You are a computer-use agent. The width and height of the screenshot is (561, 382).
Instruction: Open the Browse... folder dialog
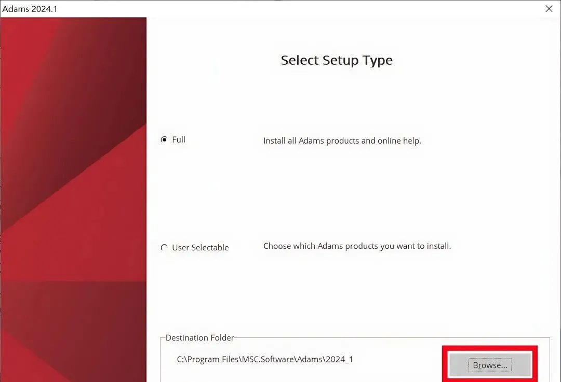point(490,365)
